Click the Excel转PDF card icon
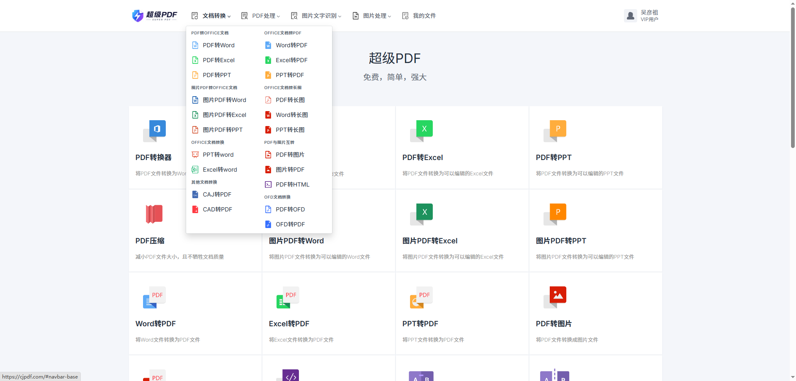Image resolution: width=796 pixels, height=381 pixels. 288,297
